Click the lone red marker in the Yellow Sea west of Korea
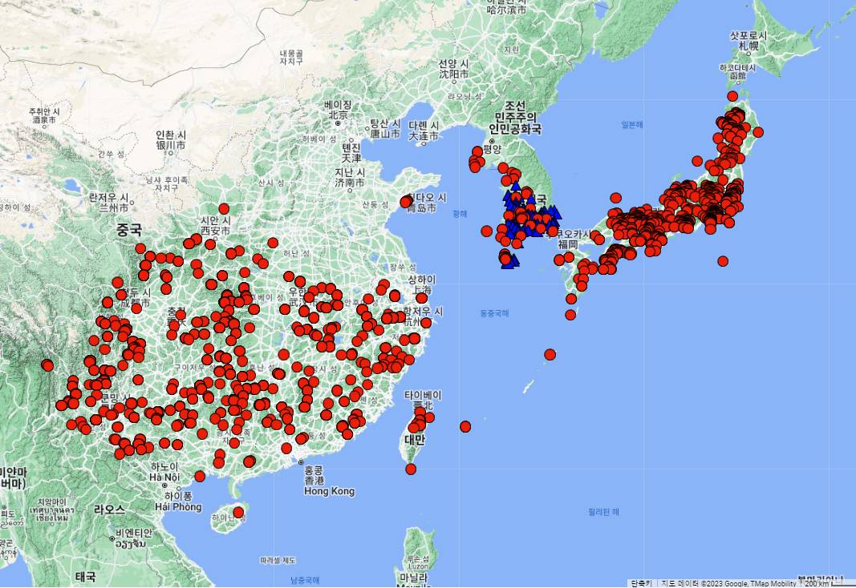The width and height of the screenshot is (856, 588). (x=486, y=232)
